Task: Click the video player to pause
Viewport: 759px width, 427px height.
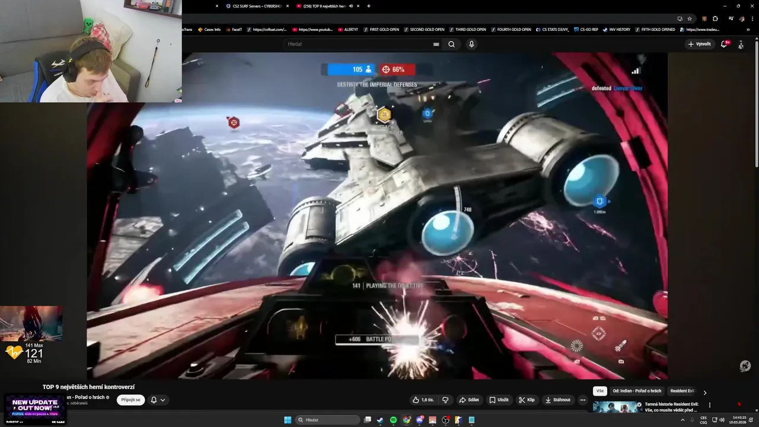Action: (377, 216)
